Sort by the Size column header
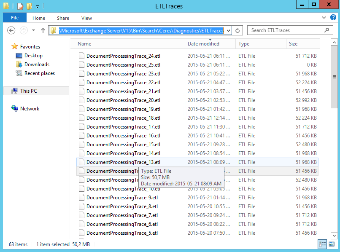Image resolution: width=340 pixels, height=252 pixels. pos(303,44)
